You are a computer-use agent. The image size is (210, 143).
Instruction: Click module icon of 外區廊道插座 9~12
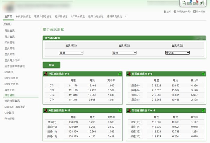[46, 110]
